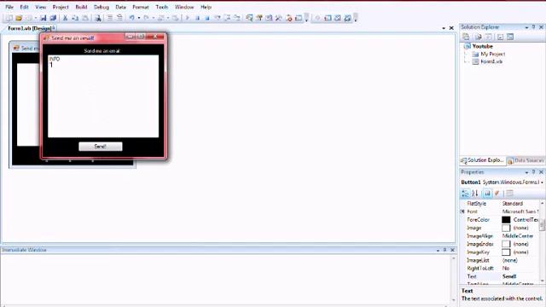
Task: Click the Copy toolbar icon
Action: pyautogui.click(x=75, y=18)
